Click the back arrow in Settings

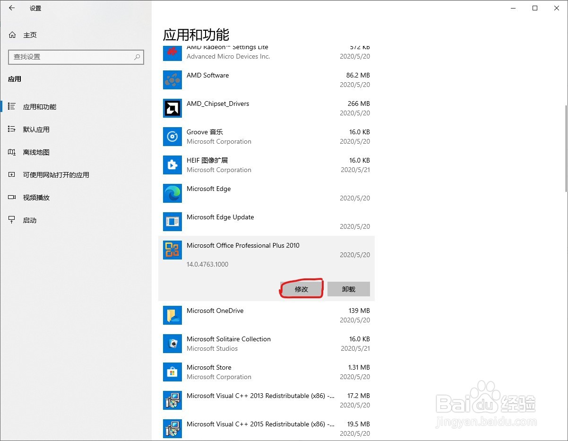pyautogui.click(x=12, y=8)
